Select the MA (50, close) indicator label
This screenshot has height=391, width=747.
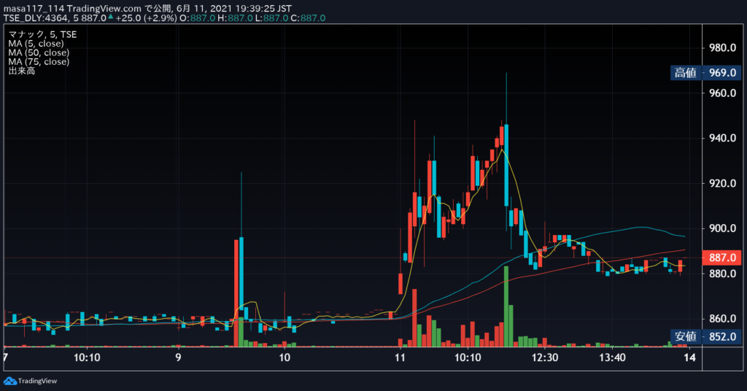(39, 53)
